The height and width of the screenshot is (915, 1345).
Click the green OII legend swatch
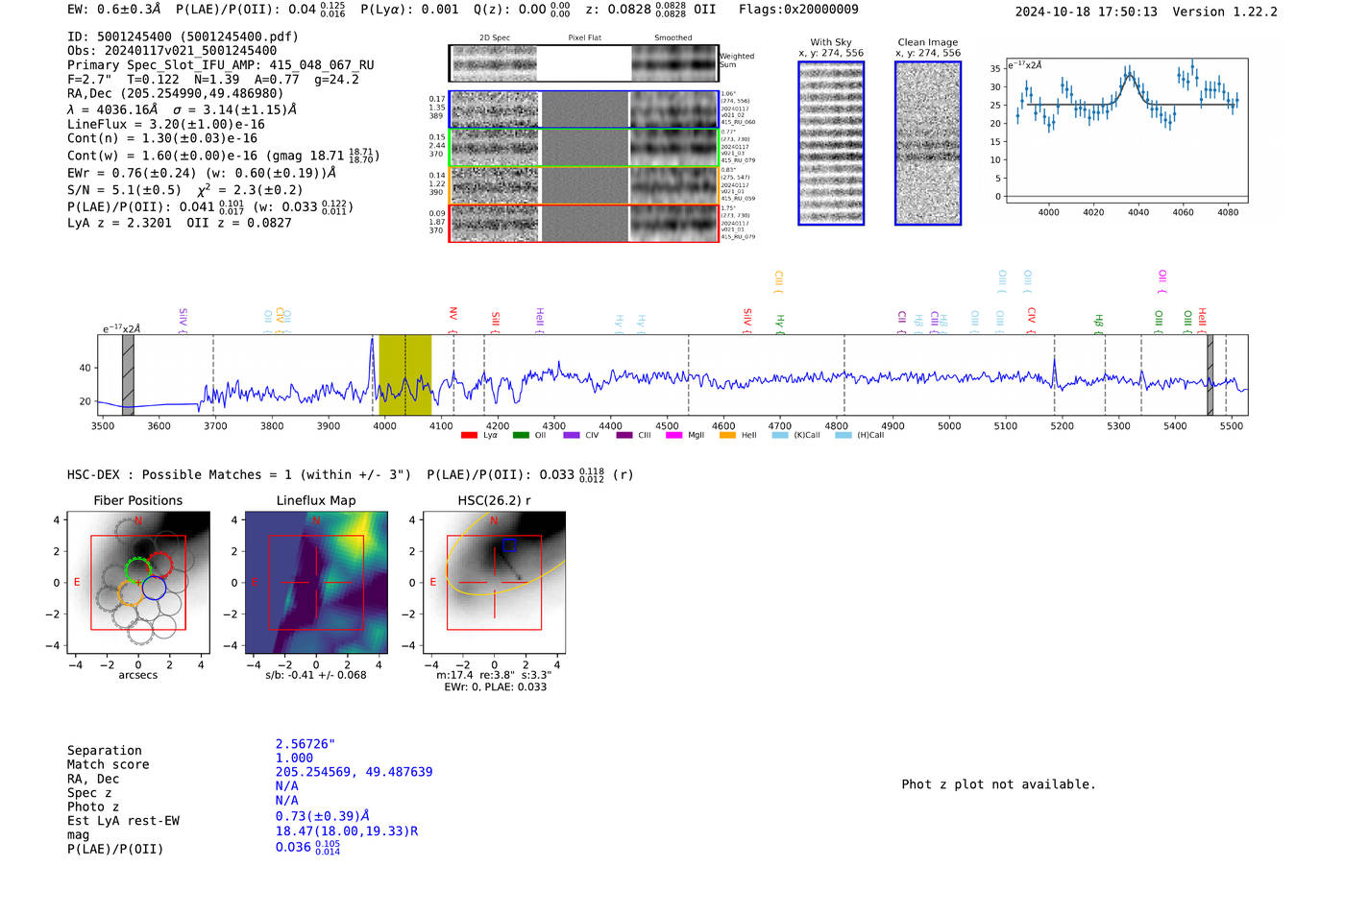[x=520, y=436]
